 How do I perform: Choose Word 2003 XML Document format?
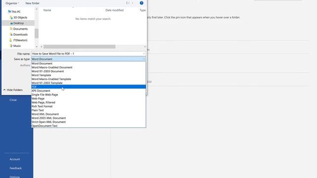pyautogui.click(x=88, y=118)
